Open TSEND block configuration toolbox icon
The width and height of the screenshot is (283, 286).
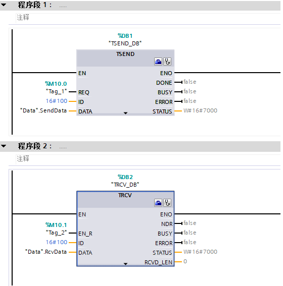click(158, 62)
